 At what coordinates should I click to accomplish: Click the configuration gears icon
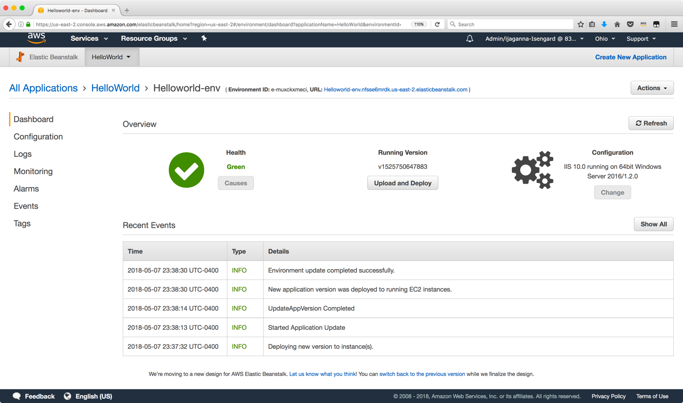pyautogui.click(x=532, y=170)
